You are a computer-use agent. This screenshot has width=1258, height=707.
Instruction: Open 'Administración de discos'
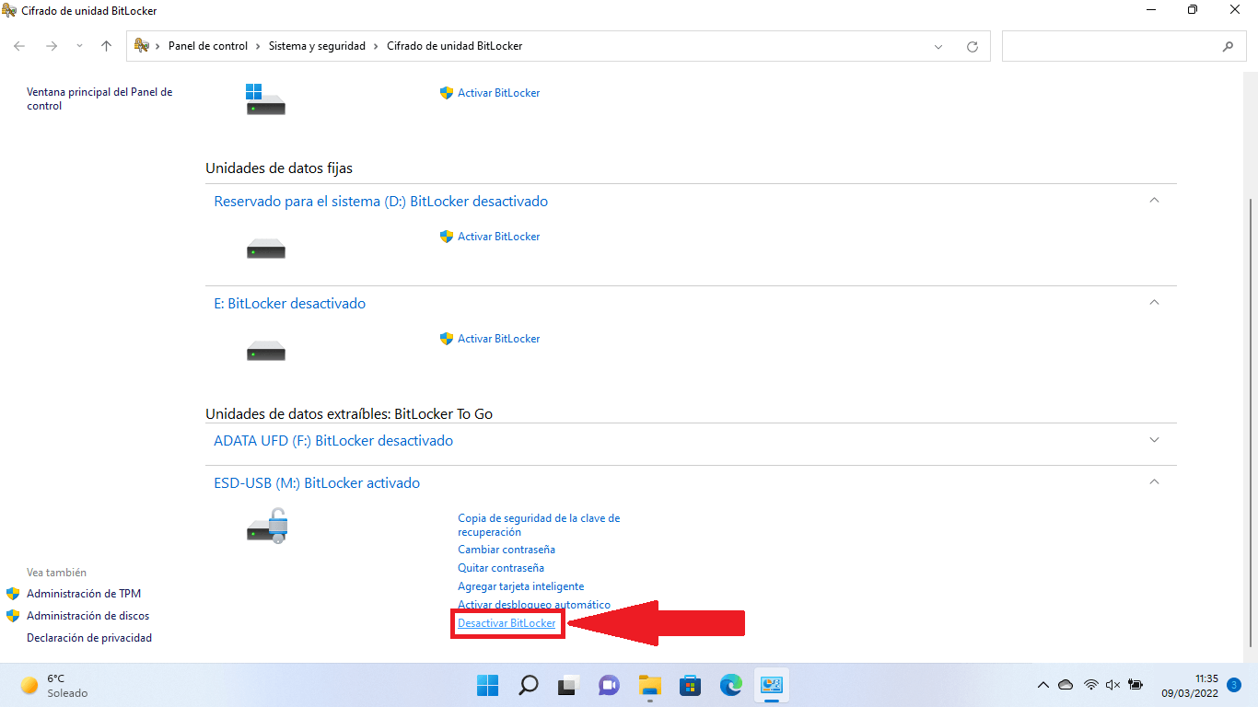(x=87, y=616)
